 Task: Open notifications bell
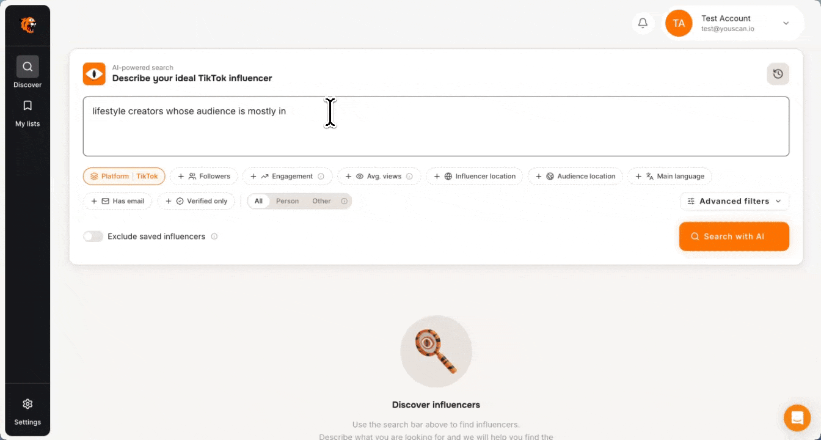[x=643, y=23]
